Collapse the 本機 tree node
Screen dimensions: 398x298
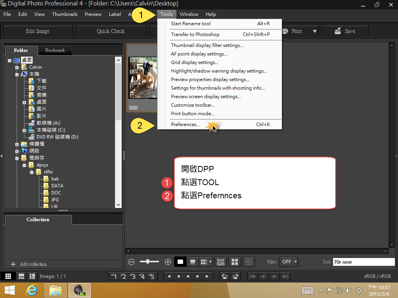[17, 74]
